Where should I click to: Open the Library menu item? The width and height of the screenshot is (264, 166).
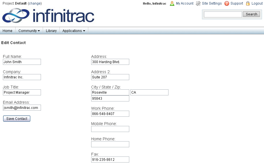click(51, 31)
